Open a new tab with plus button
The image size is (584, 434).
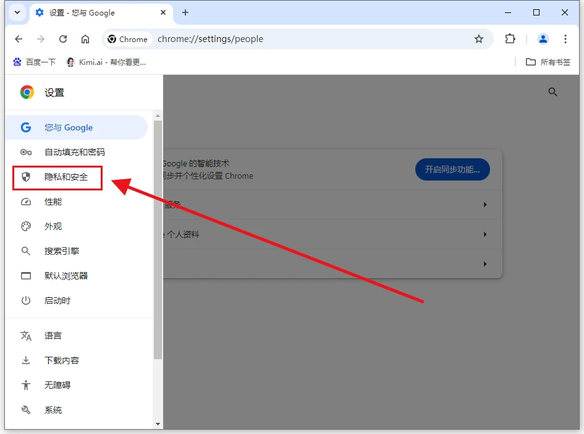[185, 12]
